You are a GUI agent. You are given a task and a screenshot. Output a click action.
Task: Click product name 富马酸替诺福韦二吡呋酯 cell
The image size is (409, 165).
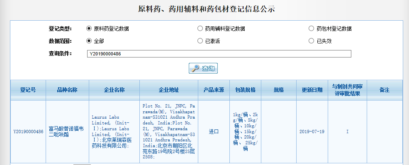coord(67,132)
